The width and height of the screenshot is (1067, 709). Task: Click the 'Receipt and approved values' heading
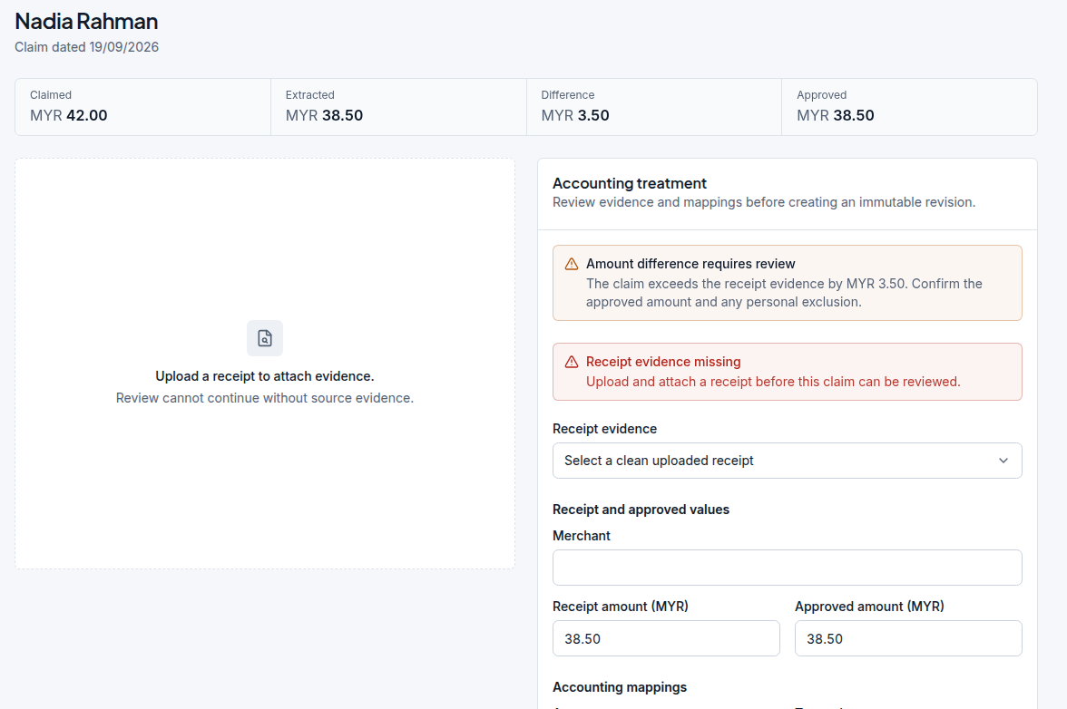click(x=641, y=510)
